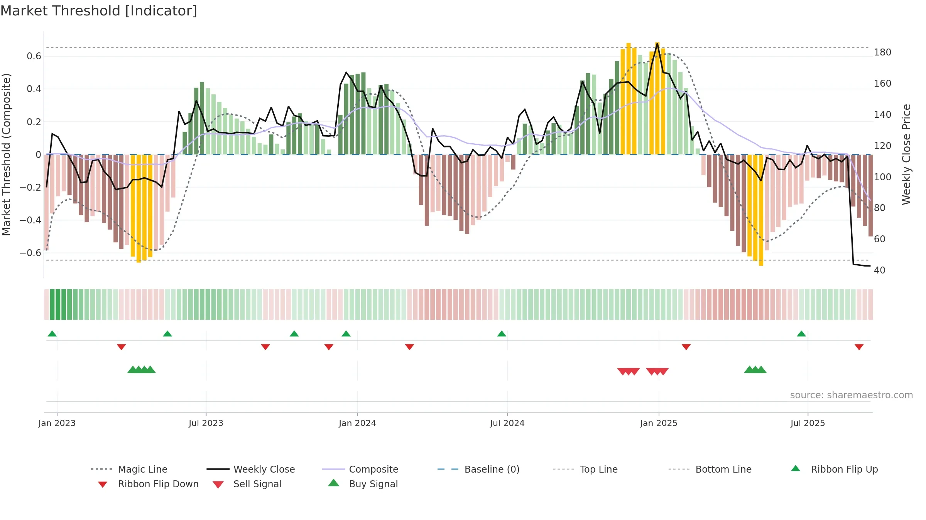
Task: Click the source: sharemaestro.com text
Action: coord(852,395)
